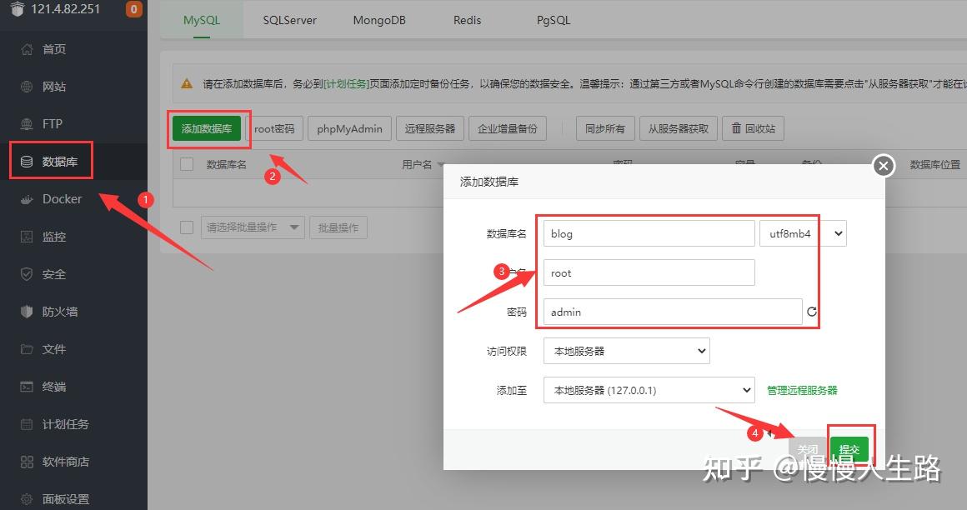Click the 企业增量备份 button
Screen dimensions: 967x510
point(508,128)
